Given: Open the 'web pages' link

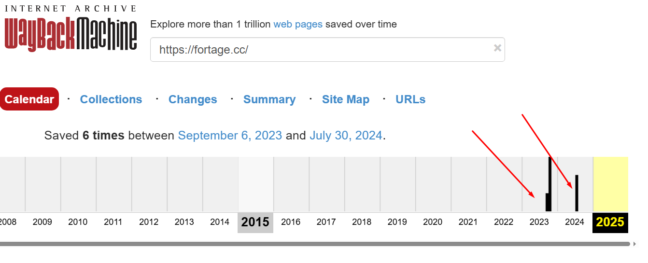Looking at the screenshot, I should tap(297, 24).
